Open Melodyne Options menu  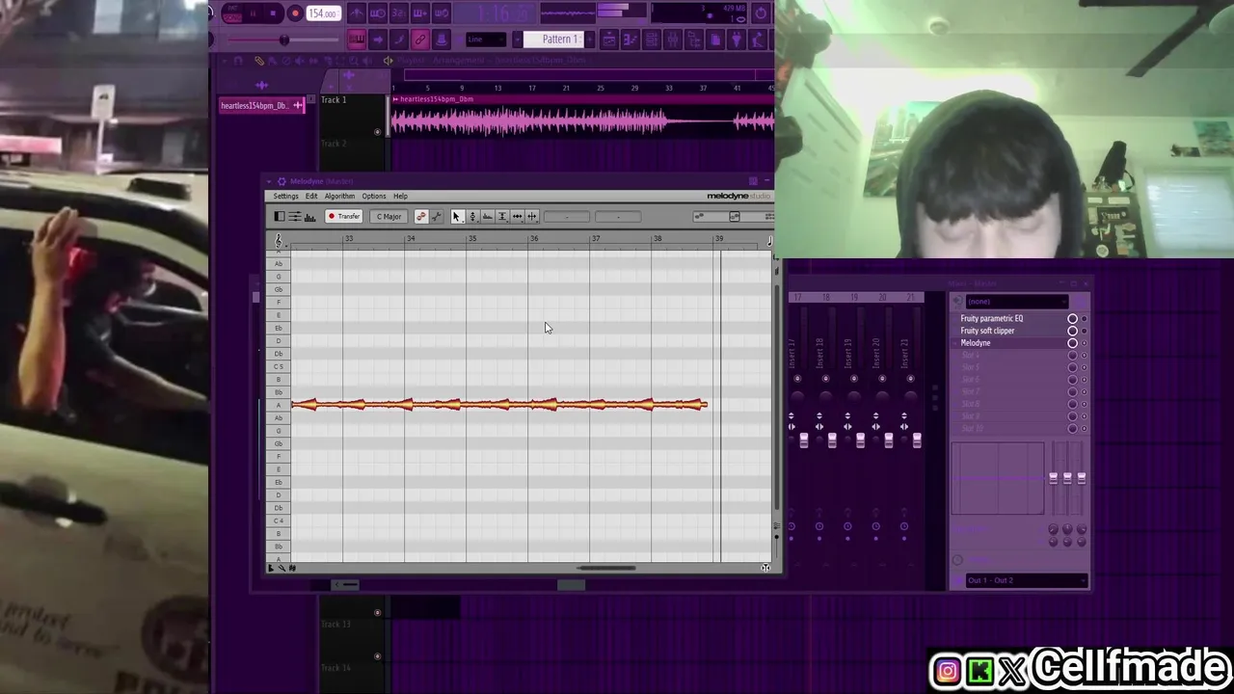[374, 197]
